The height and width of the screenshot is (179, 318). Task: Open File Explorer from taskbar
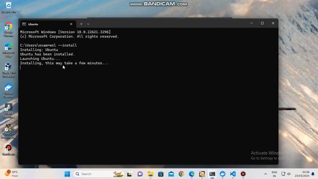[151, 174]
